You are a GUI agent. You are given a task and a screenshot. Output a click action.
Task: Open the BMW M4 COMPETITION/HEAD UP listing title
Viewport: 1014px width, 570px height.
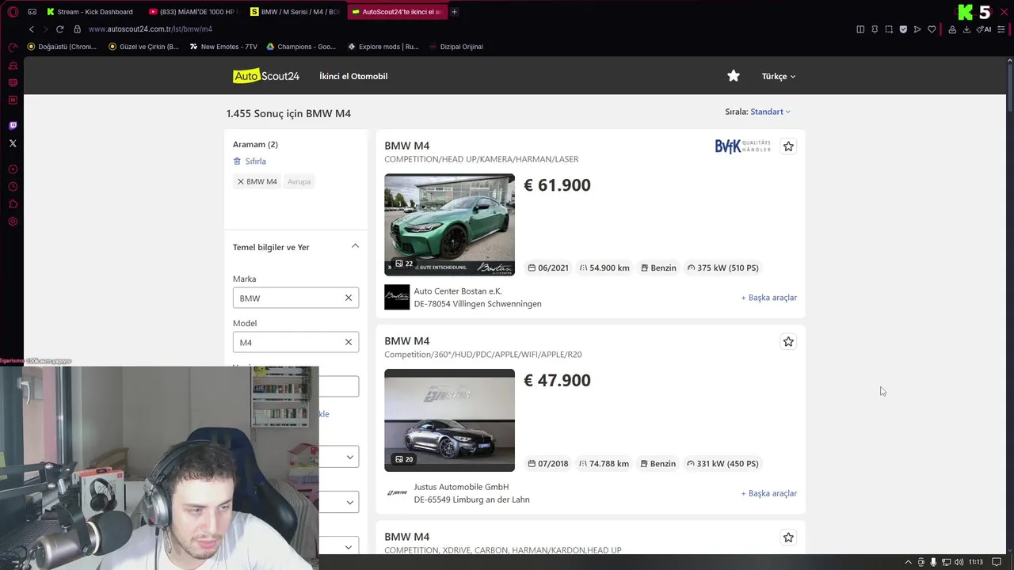point(406,146)
